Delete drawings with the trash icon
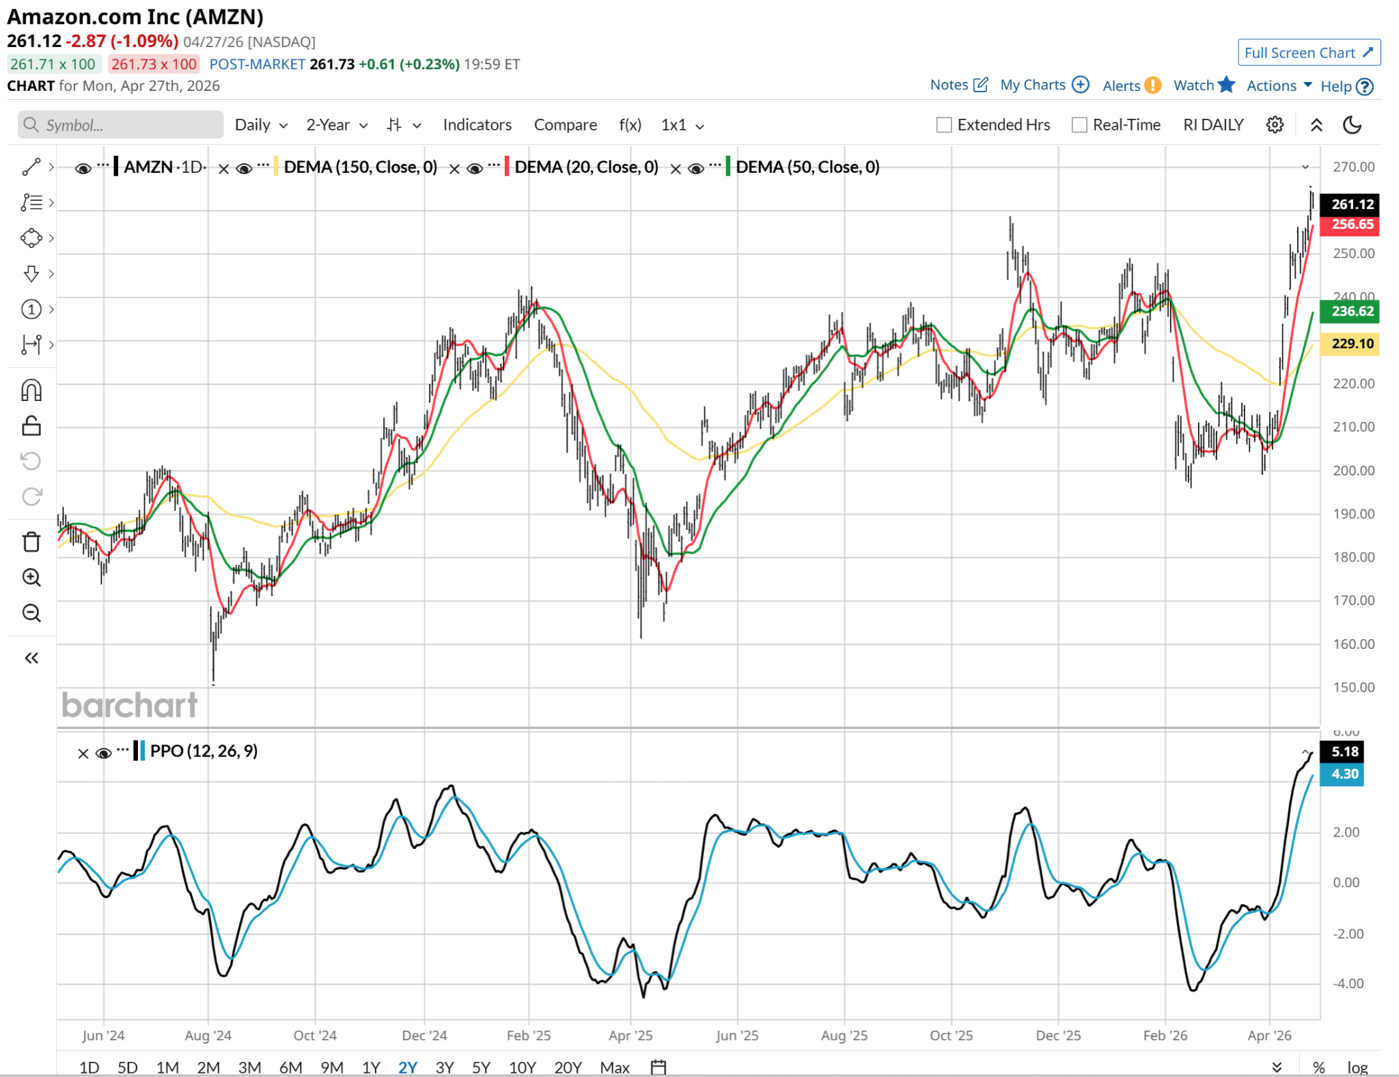This screenshot has height=1077, width=1399. [x=31, y=542]
